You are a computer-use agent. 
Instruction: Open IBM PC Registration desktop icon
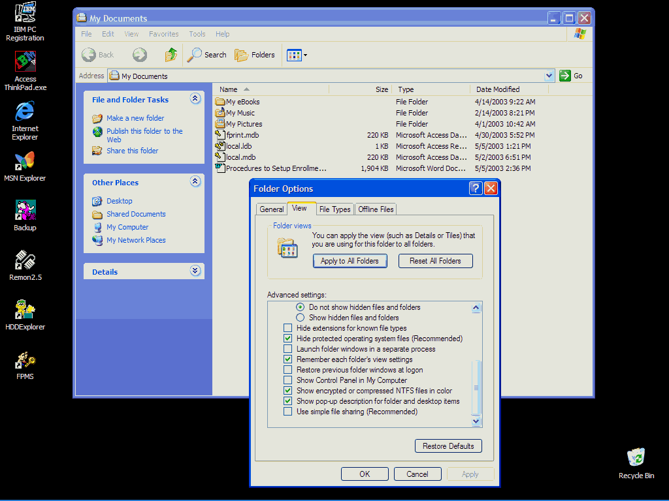coord(25,22)
